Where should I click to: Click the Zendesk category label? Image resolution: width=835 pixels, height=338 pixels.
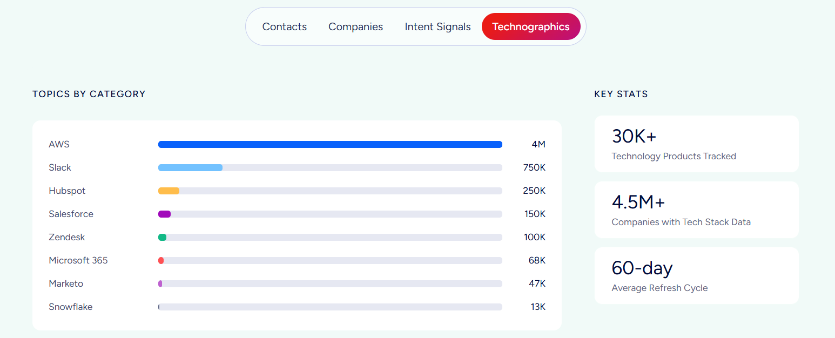[x=67, y=237]
